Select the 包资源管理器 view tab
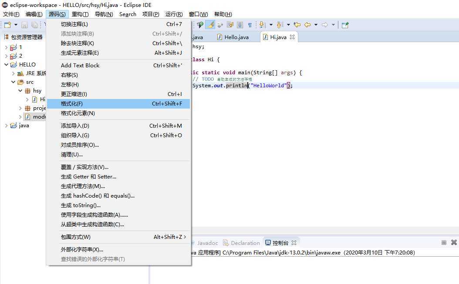459x284 pixels. tap(24, 37)
